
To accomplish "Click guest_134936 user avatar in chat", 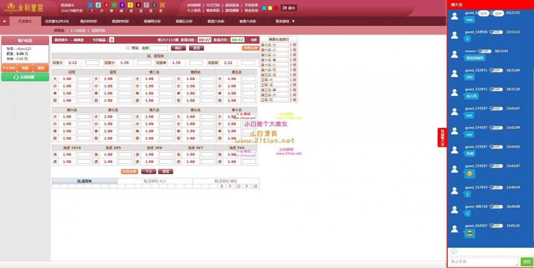I will (x=455, y=35).
